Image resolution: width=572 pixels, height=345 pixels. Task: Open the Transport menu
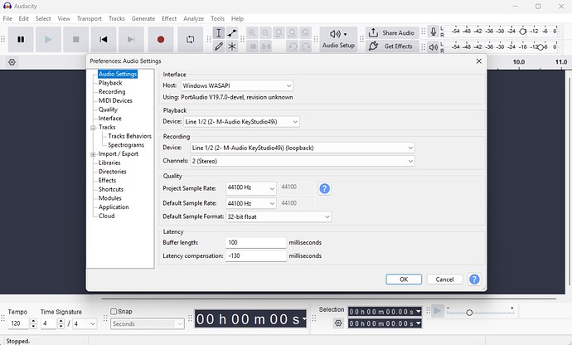(89, 18)
